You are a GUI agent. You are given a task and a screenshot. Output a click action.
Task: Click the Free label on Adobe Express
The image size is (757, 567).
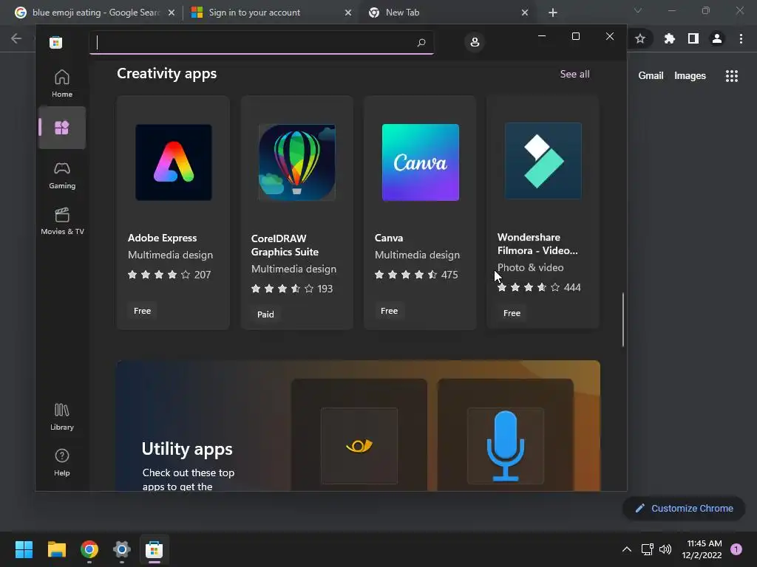tap(143, 311)
